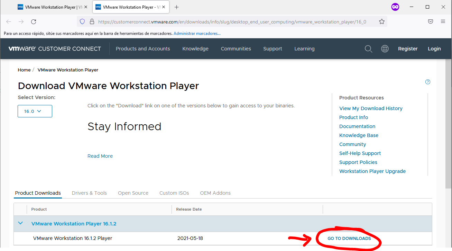Open View My Download History
Screen dimensions: 452x251
click(x=371, y=108)
